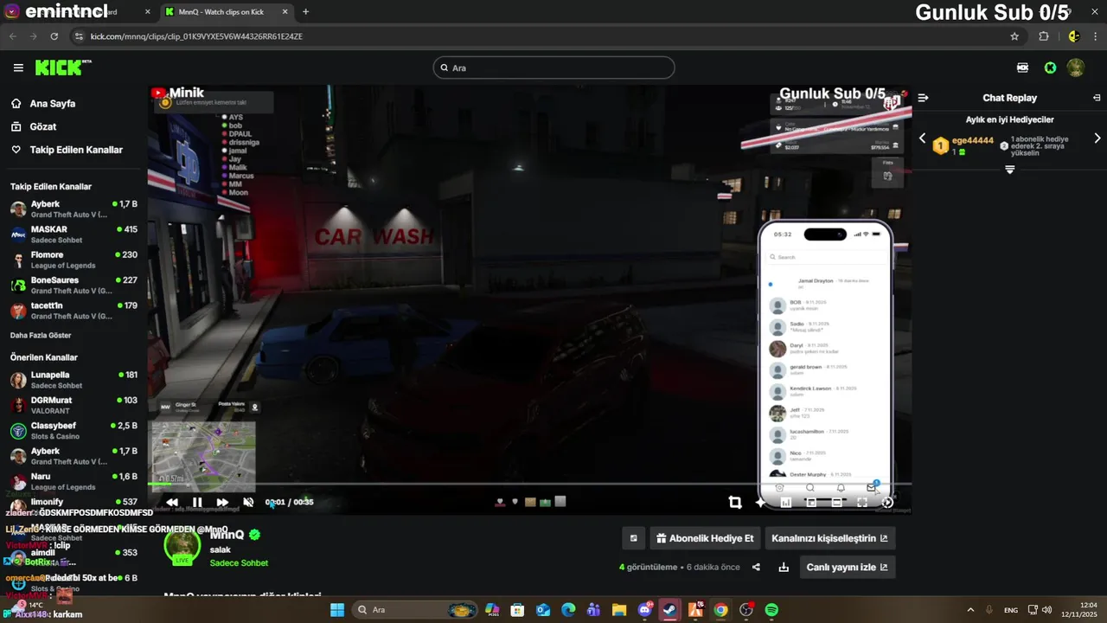
Task: Open the browser extensions puzzle icon
Action: click(1044, 36)
